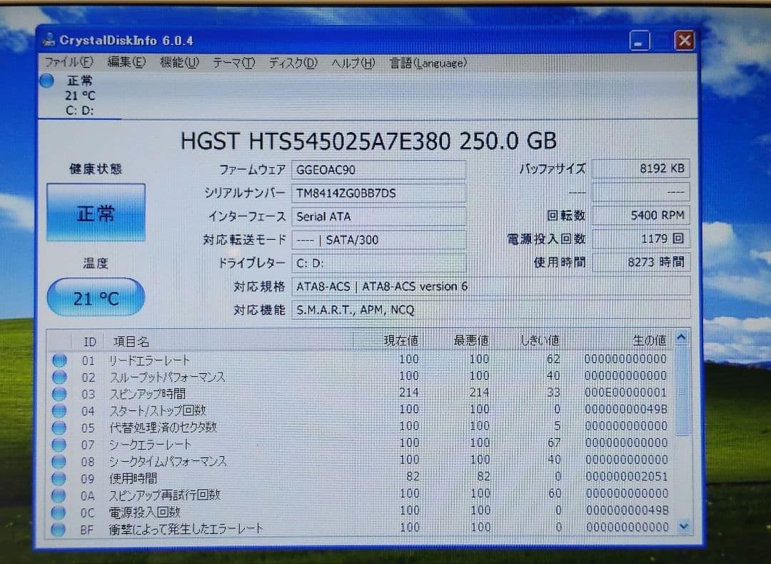Click the transfer mode field SATA/300
This screenshot has width=771, height=564.
coord(378,240)
